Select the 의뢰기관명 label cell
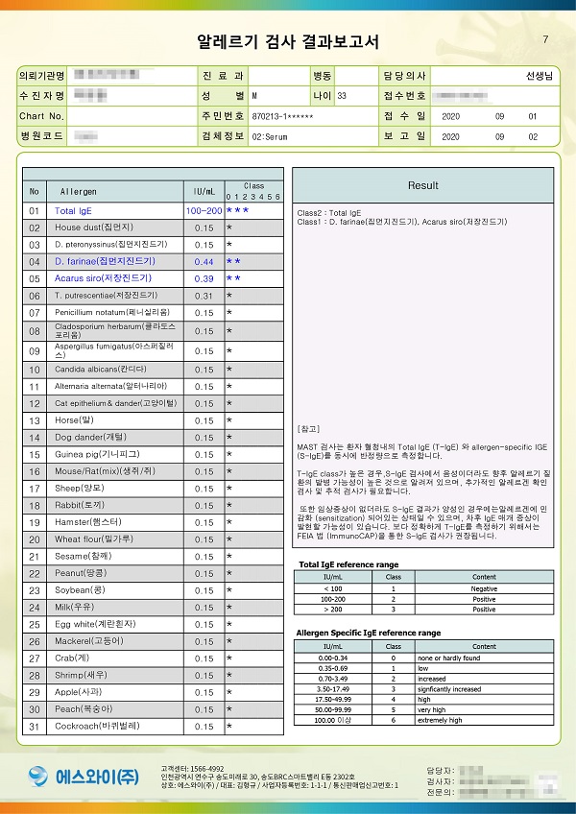The image size is (576, 814). 42,77
